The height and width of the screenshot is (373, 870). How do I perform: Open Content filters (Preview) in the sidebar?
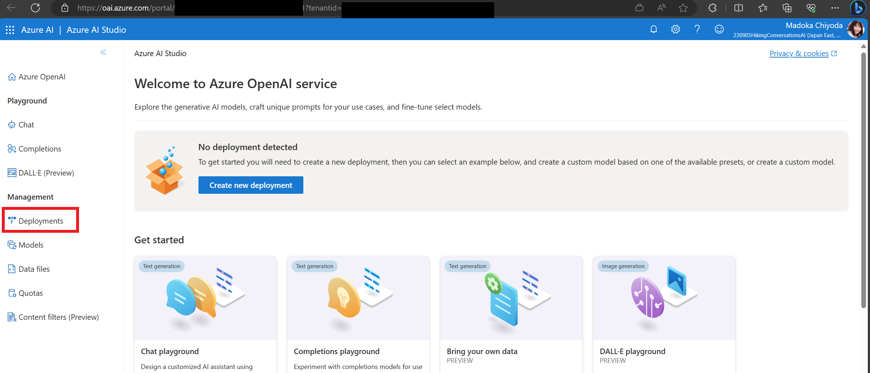(x=59, y=317)
